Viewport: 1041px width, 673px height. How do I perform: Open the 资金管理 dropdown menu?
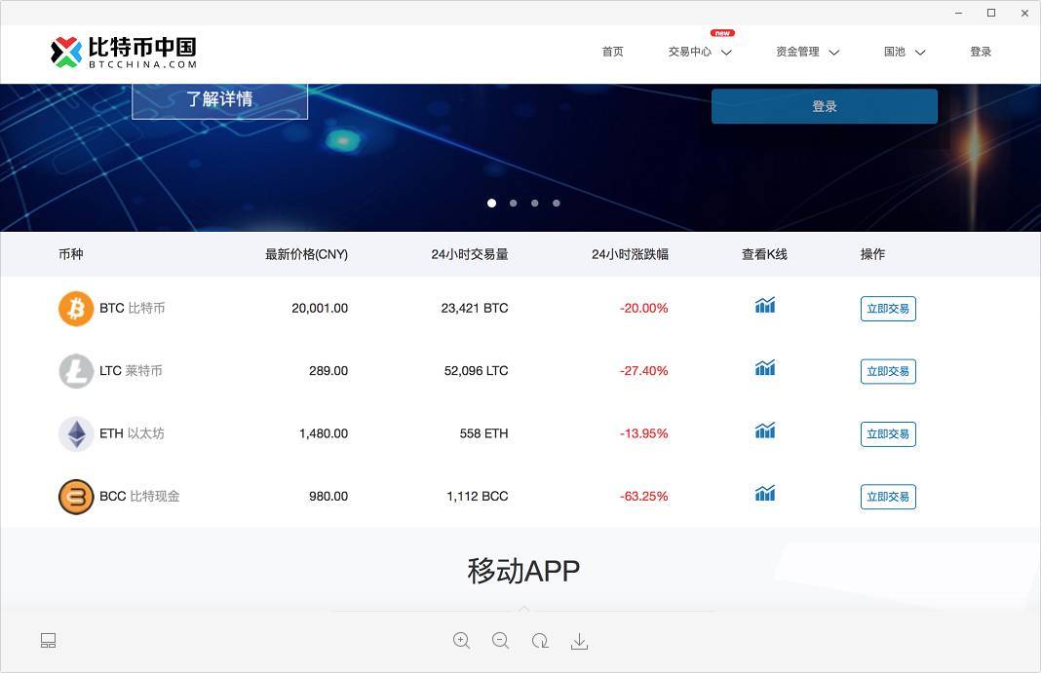807,52
